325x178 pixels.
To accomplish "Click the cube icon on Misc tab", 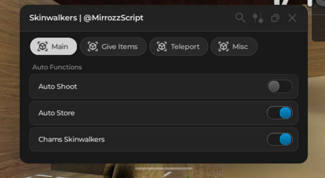I will pyautogui.click(x=223, y=46).
